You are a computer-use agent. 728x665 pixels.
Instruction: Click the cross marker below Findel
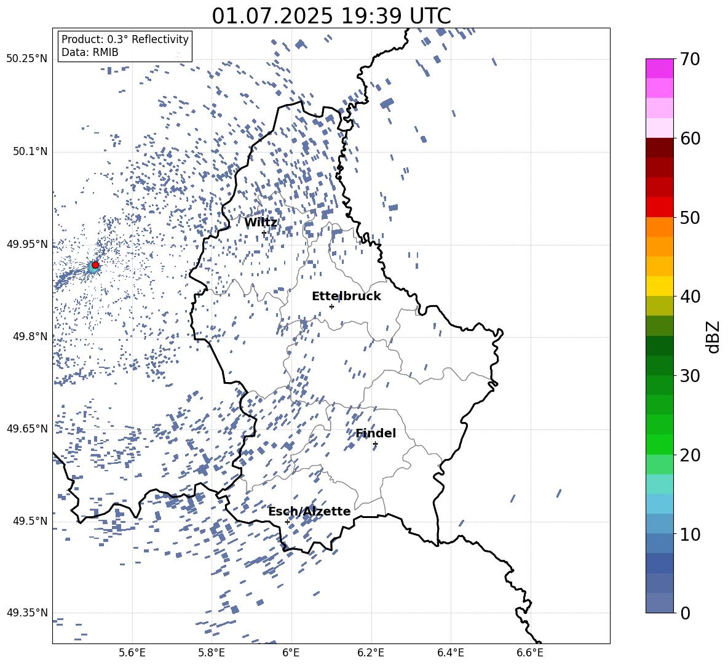[x=375, y=444]
